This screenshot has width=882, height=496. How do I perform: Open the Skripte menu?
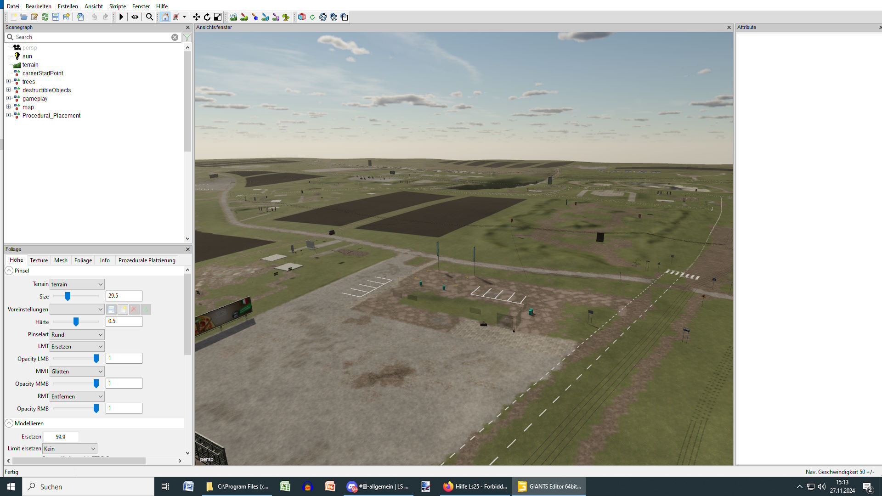click(117, 6)
